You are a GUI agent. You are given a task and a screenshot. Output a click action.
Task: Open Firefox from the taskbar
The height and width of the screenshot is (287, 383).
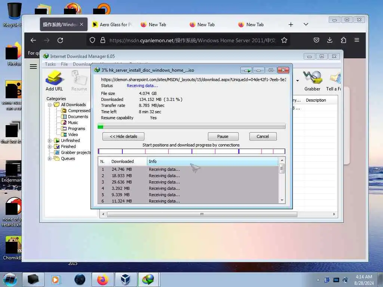click(x=102, y=280)
